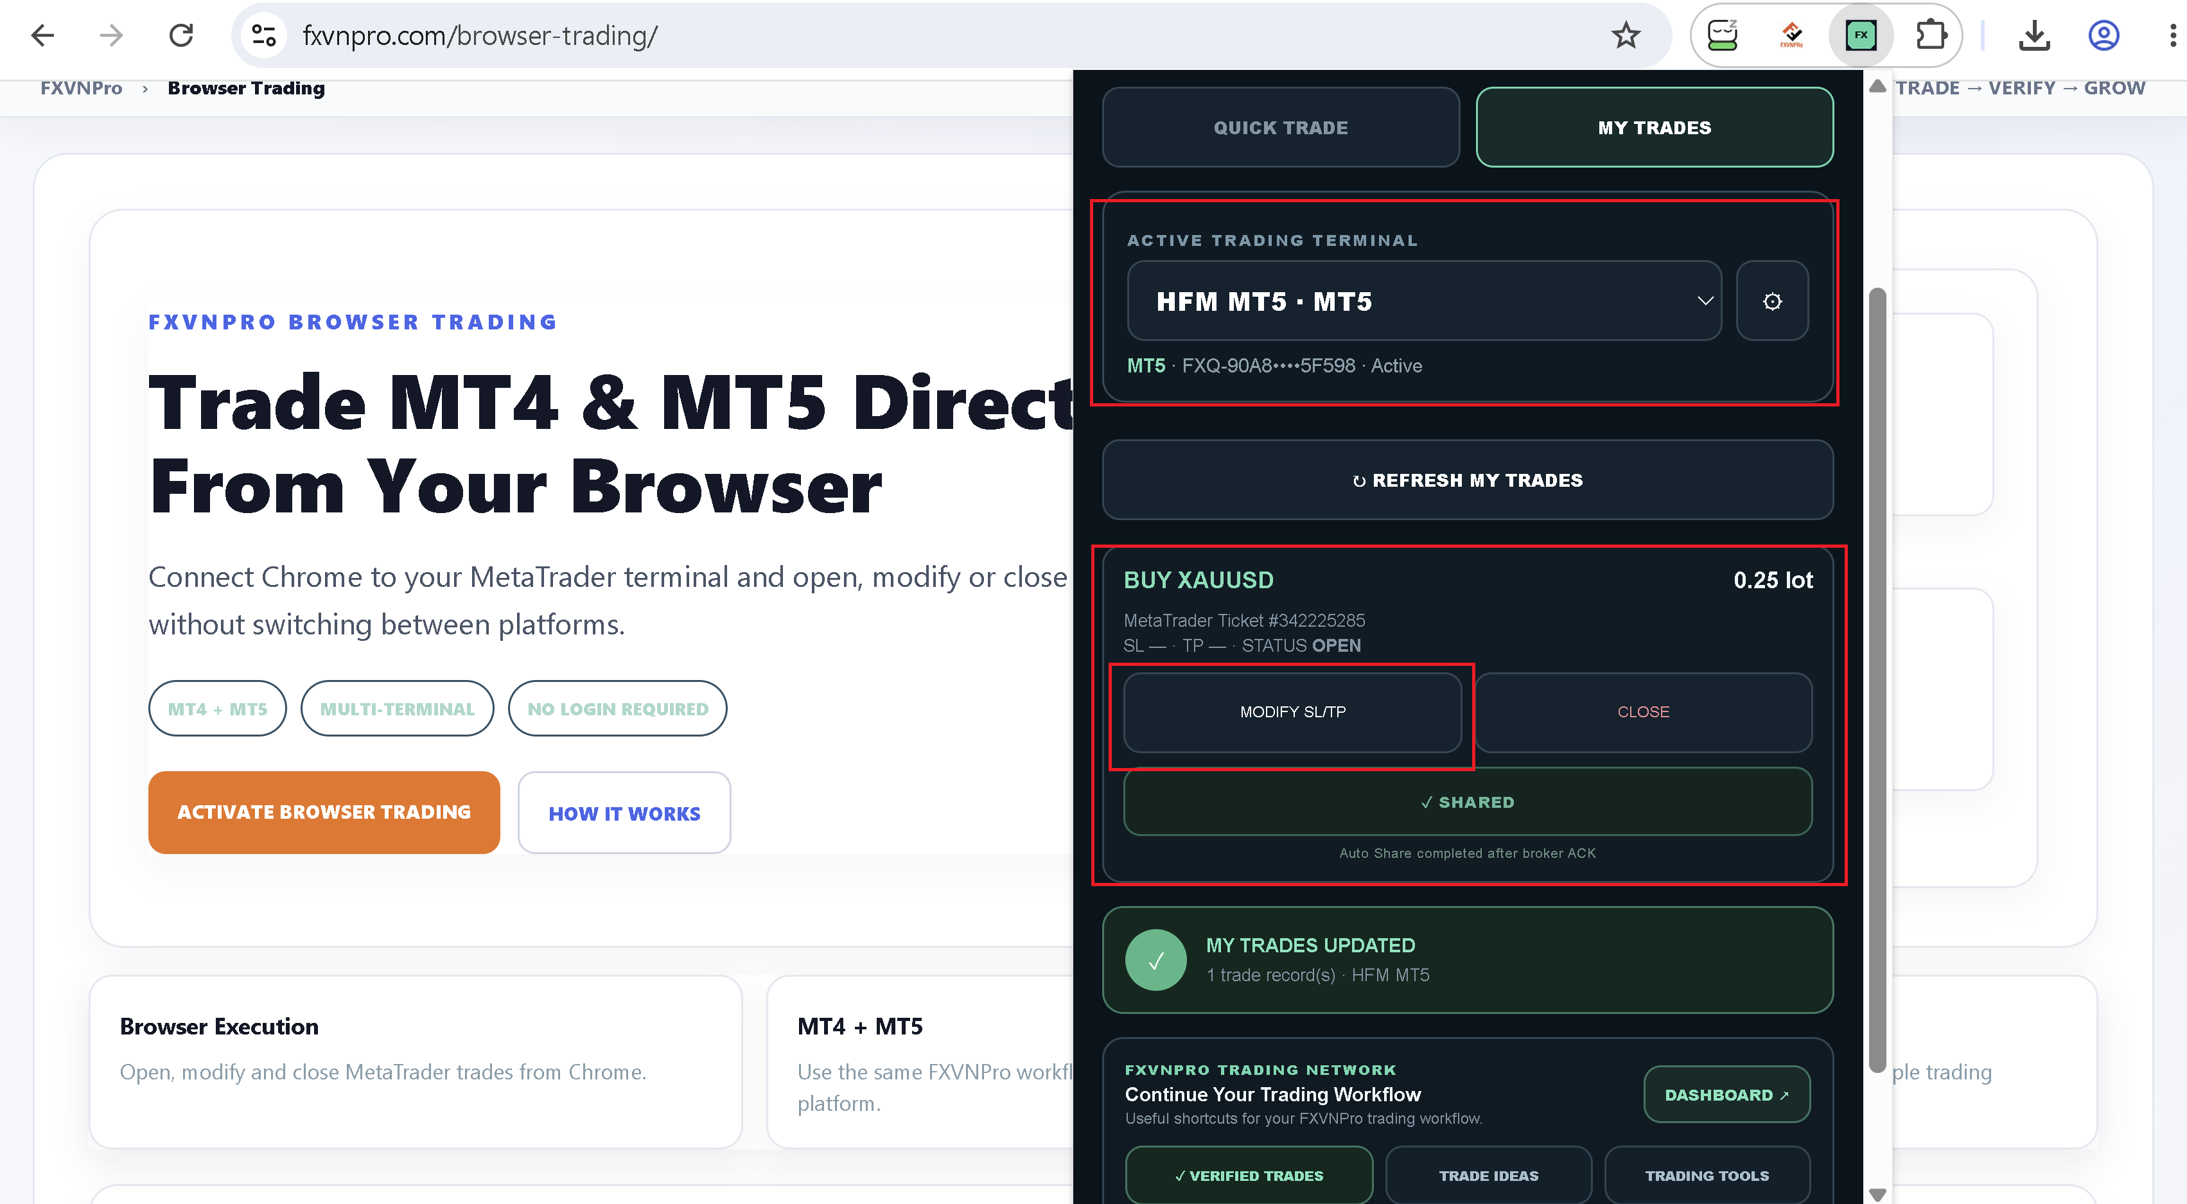Open the Chrome three-dot menu
The width and height of the screenshot is (2187, 1204).
point(2173,35)
